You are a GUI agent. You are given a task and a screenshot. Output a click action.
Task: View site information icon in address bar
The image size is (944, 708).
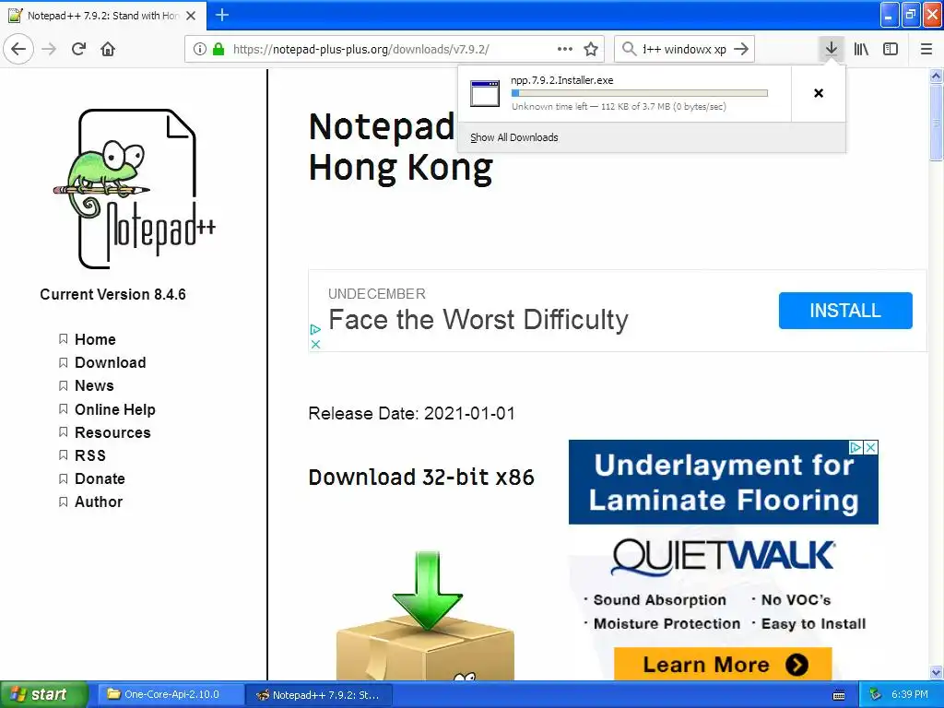point(199,49)
